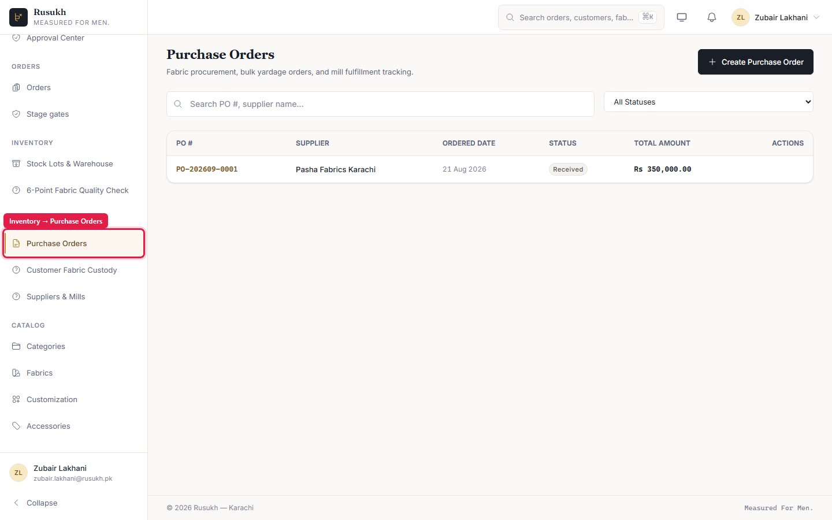Click the Rusukh logo icon
The width and height of the screenshot is (832, 520).
[x=18, y=17]
